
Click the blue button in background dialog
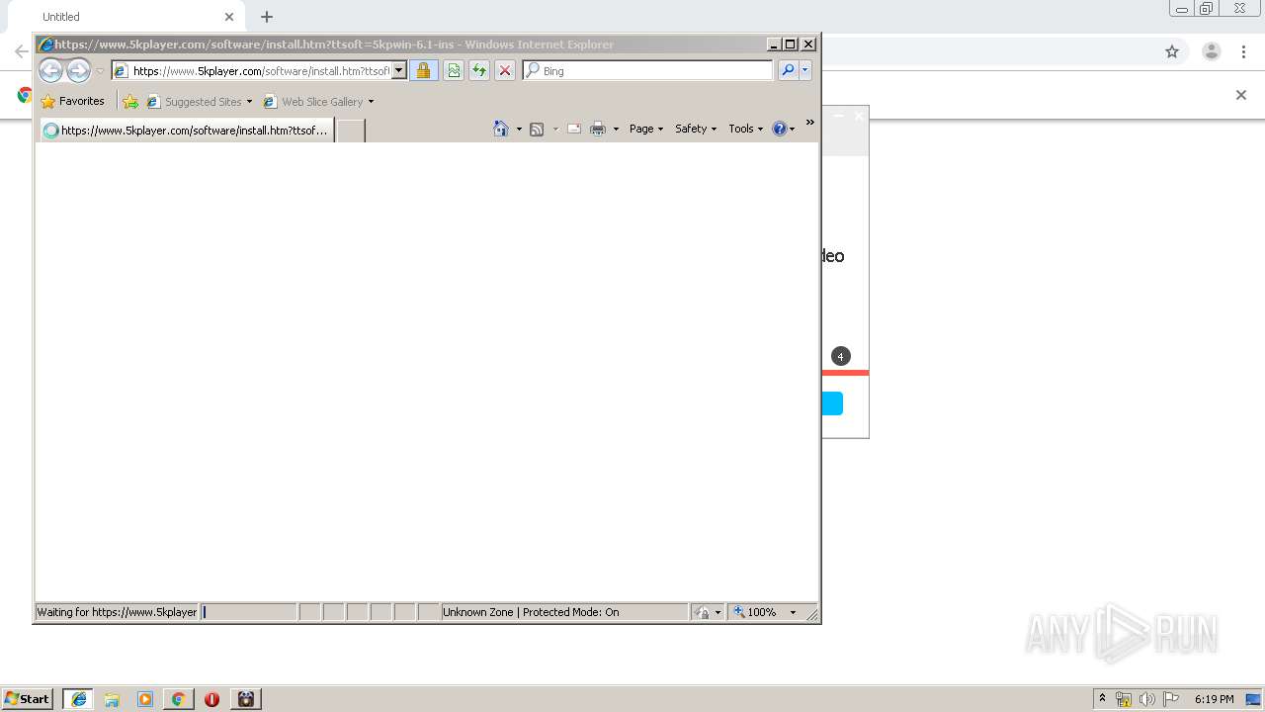[x=832, y=403]
